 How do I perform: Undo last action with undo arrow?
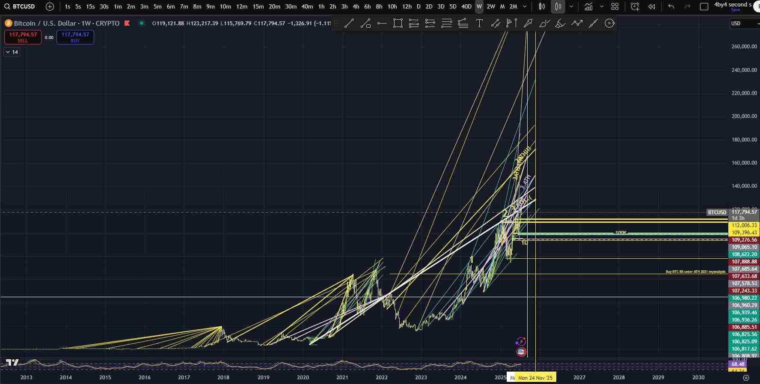point(671,6)
